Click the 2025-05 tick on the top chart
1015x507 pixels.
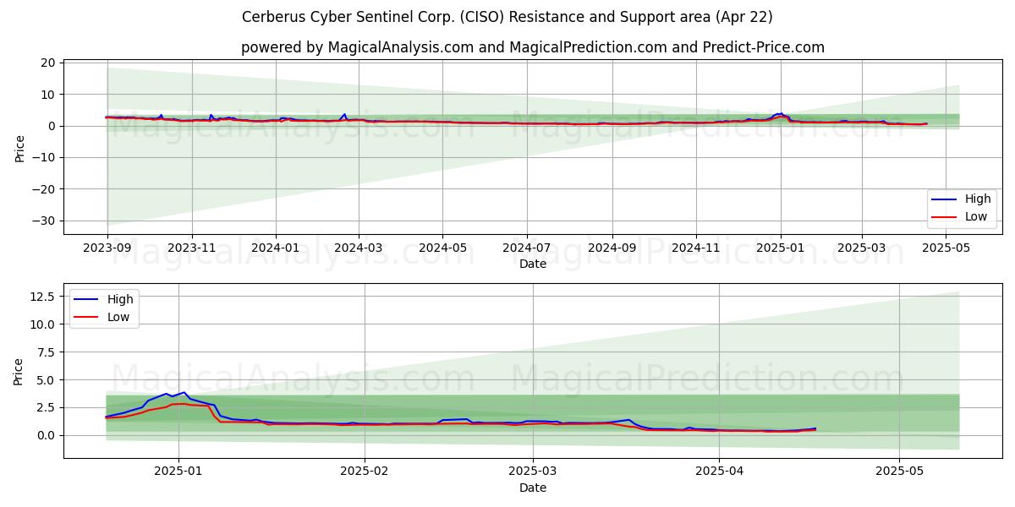(x=946, y=249)
